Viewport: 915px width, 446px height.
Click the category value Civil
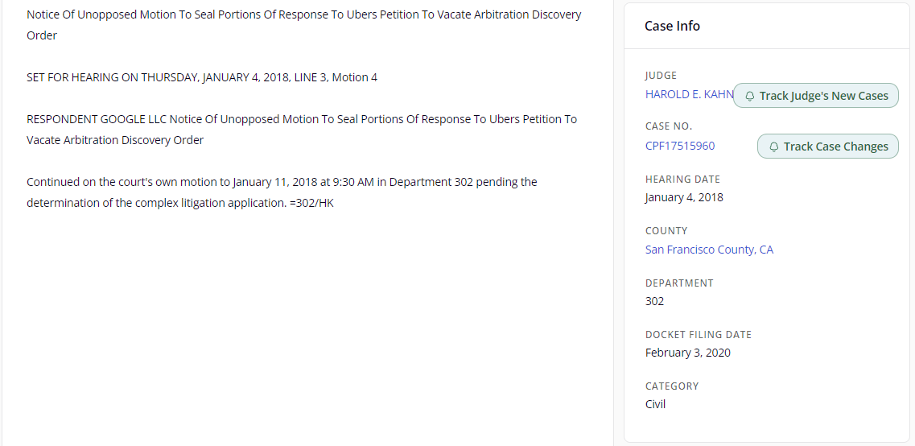coord(655,404)
